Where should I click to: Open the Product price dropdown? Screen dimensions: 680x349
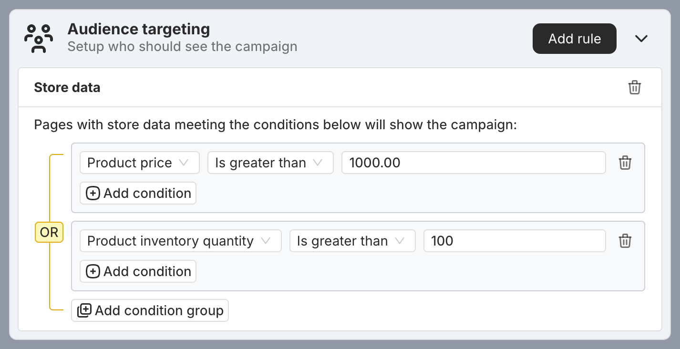(x=139, y=163)
